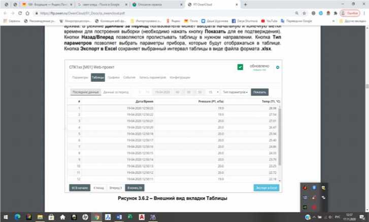Screen dimensions: 369x222
Task: Open Microsoft Excel from the taskbar
Action: (x=130, y=217)
